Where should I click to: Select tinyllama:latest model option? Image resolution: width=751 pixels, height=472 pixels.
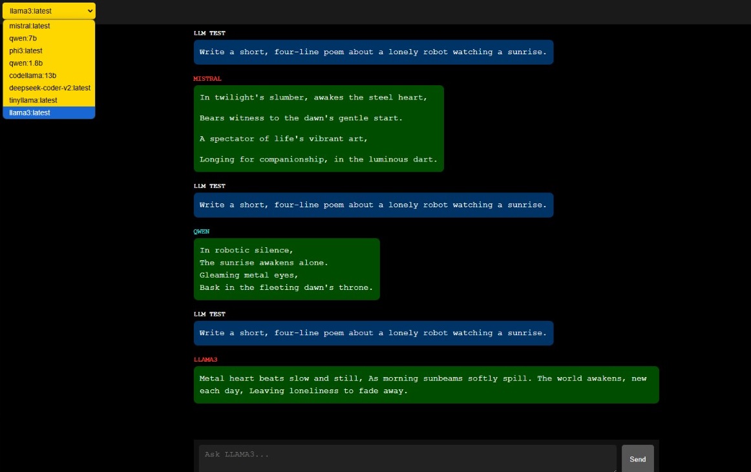point(49,101)
